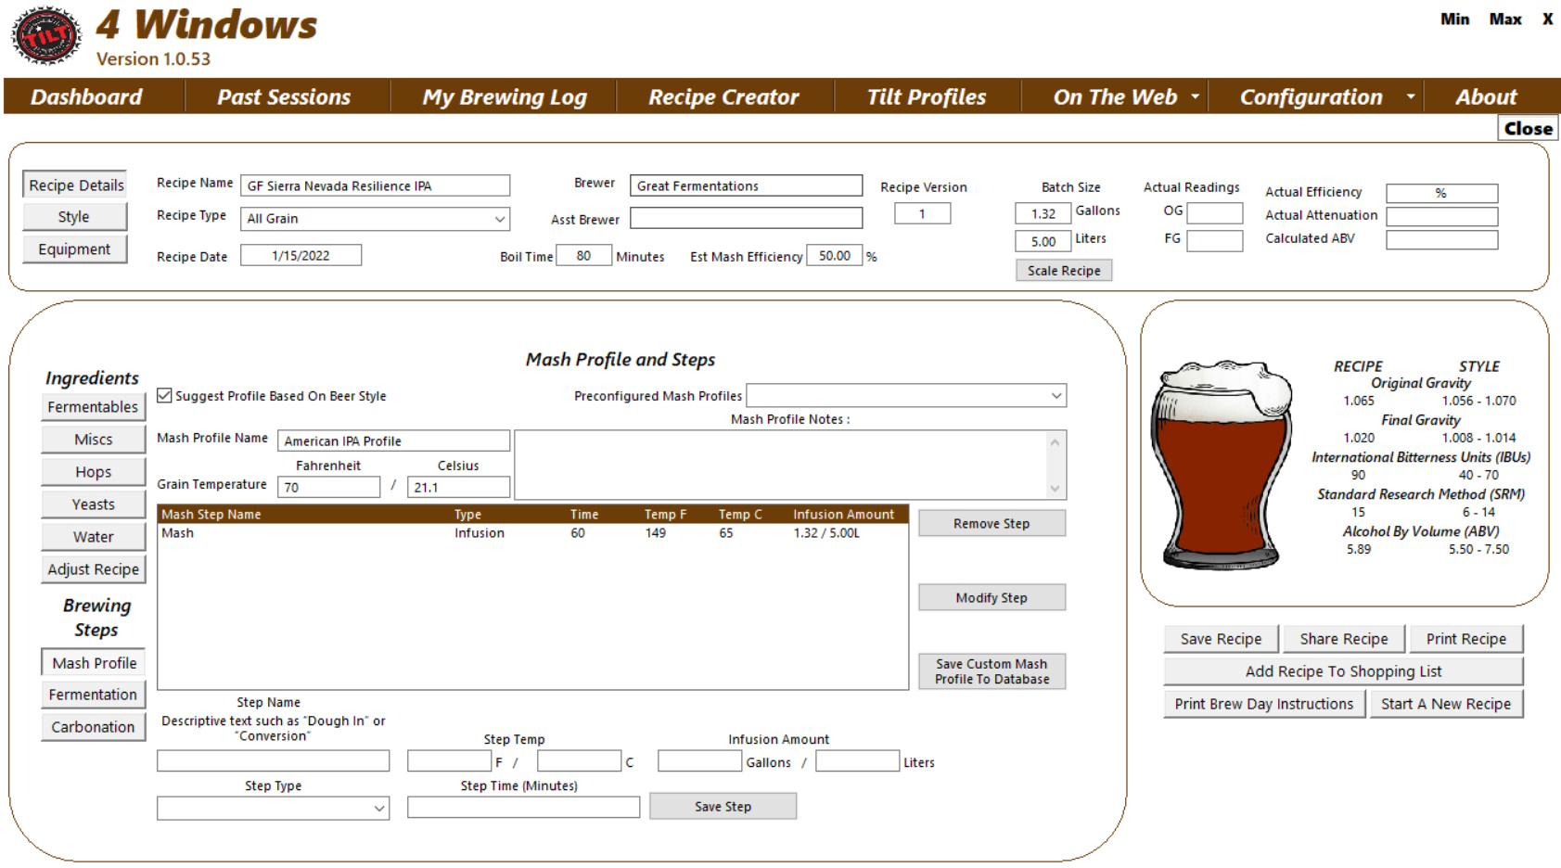1561x868 pixels.
Task: Click Remove Step button
Action: coord(992,524)
